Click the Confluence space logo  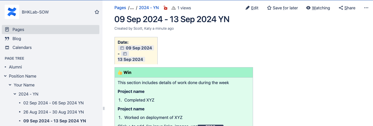coord(12,12)
